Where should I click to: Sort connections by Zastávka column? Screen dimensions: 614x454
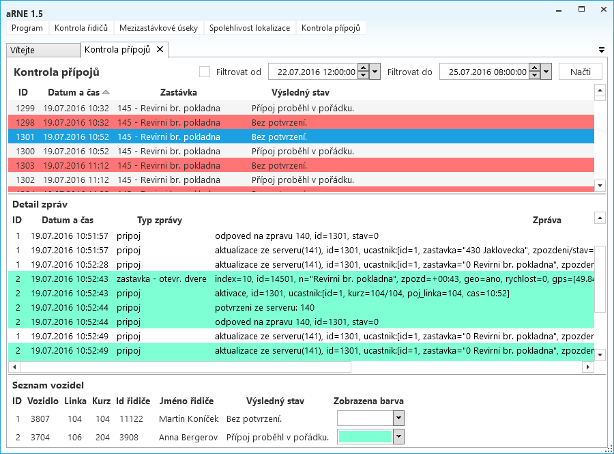178,92
